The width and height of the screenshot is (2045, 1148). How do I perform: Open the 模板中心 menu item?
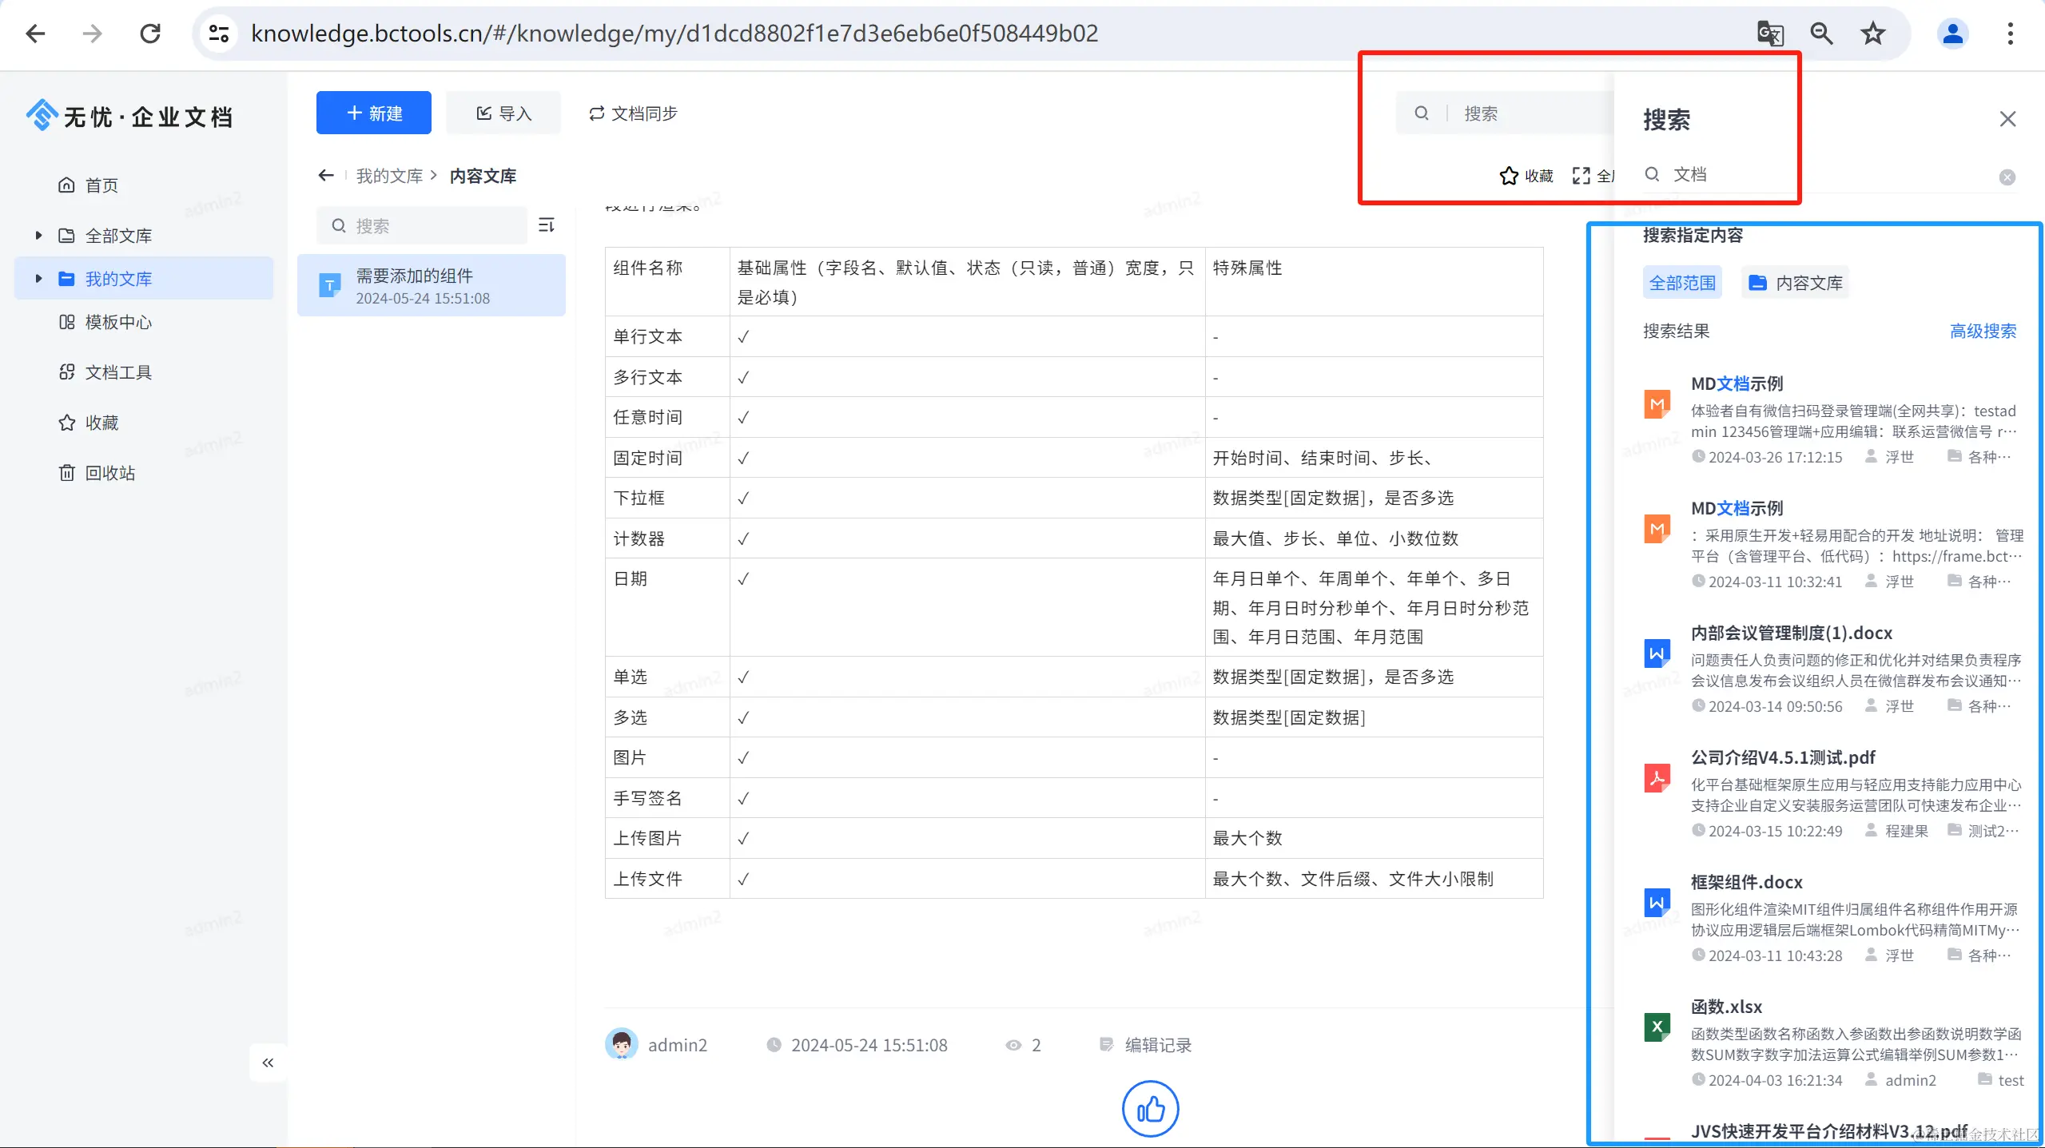pos(117,322)
